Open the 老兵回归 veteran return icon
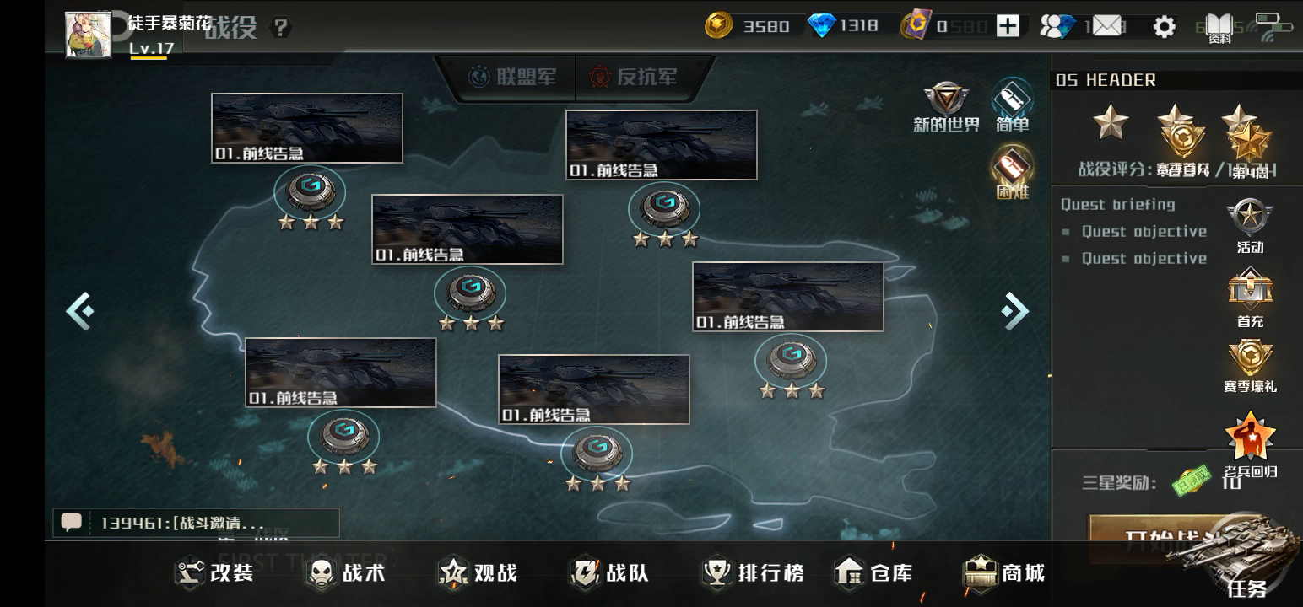1303x607 pixels. click(1250, 445)
